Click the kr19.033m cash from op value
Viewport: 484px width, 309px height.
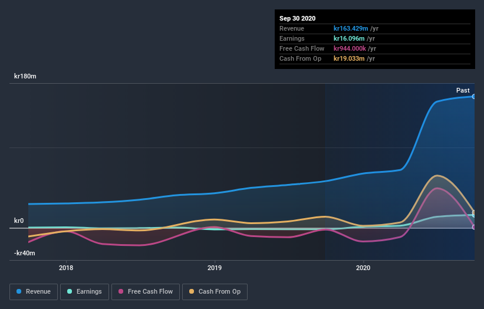pos(349,58)
